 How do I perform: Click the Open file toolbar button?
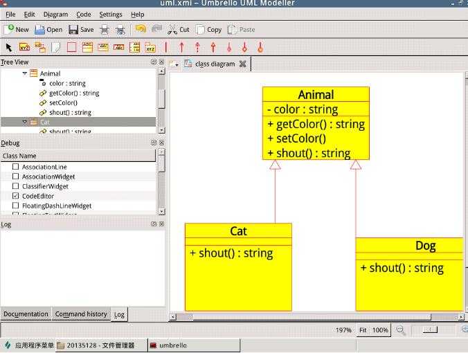click(48, 30)
